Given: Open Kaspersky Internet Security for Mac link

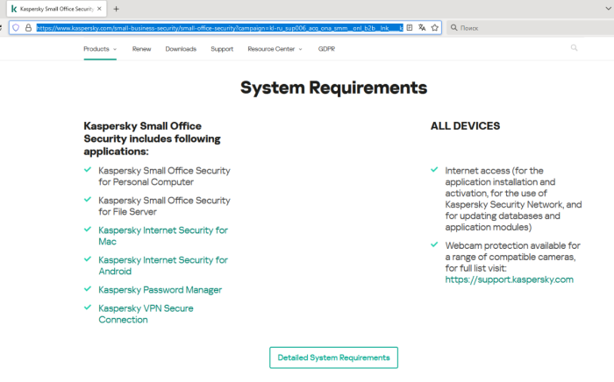Looking at the screenshot, I should [x=163, y=236].
